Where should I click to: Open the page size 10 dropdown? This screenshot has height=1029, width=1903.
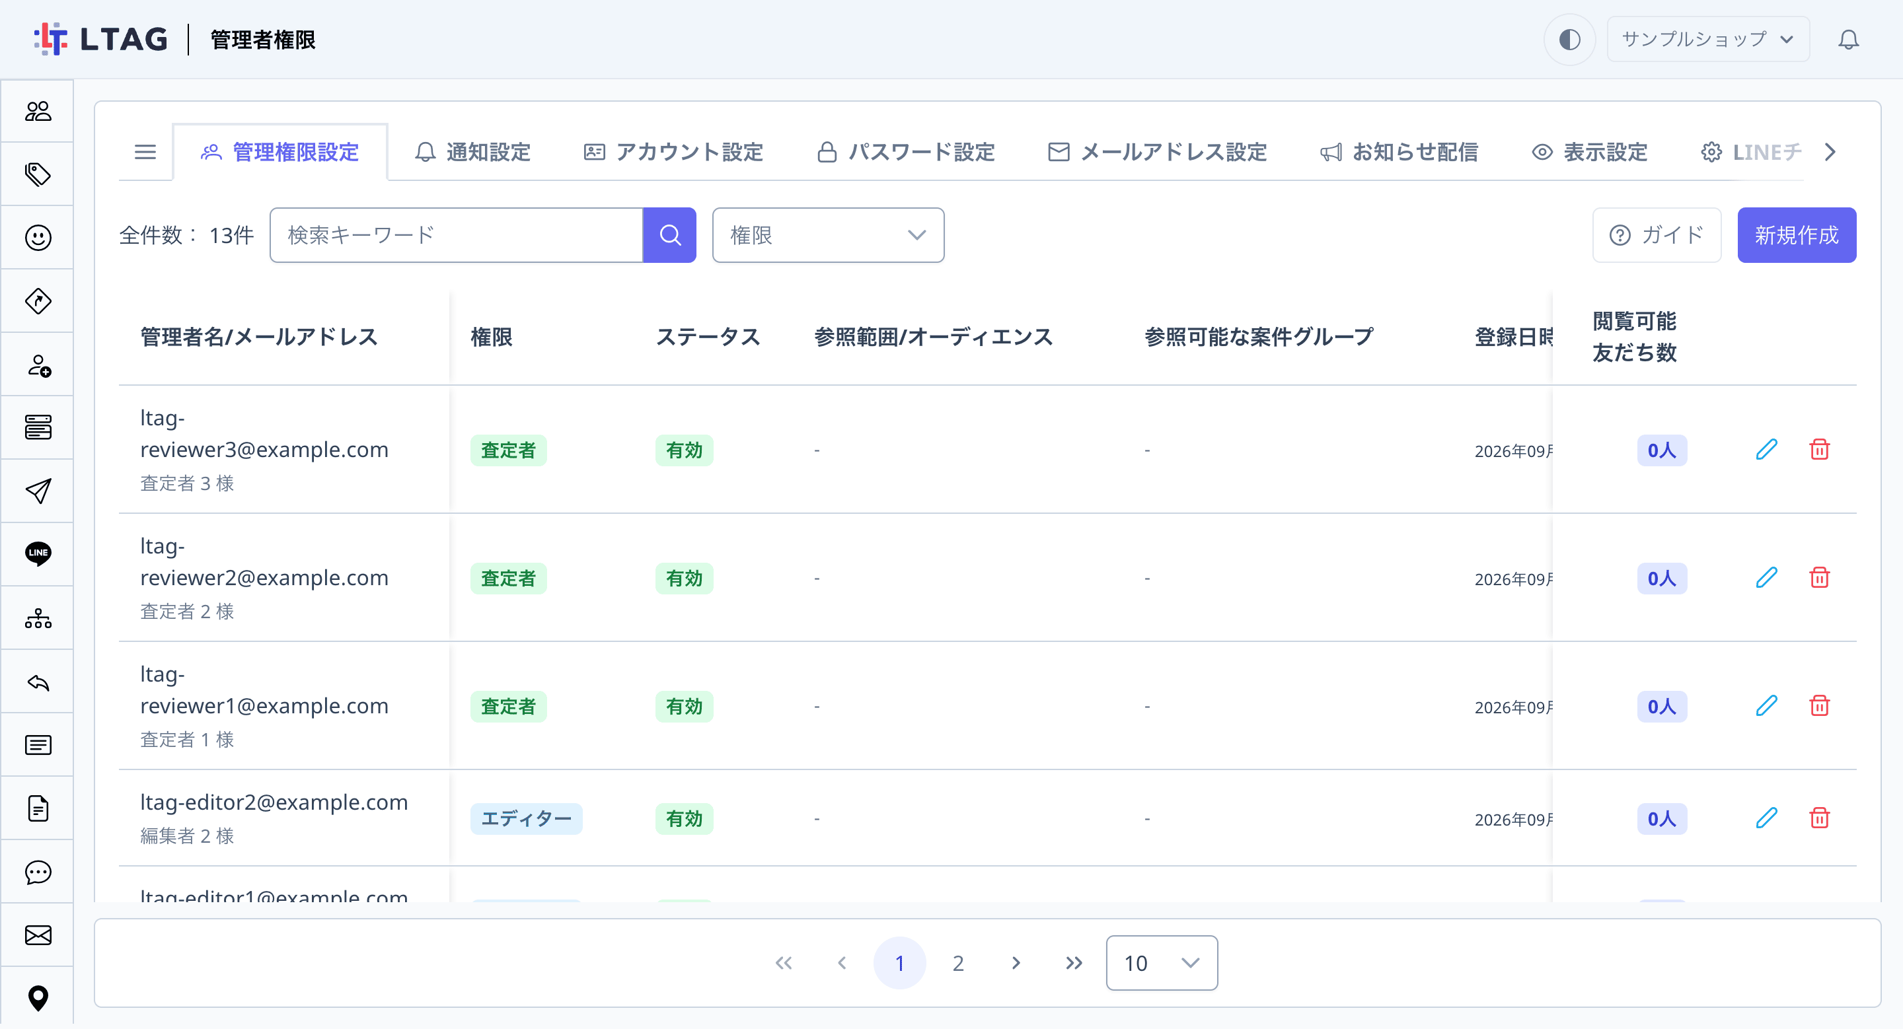coord(1162,962)
